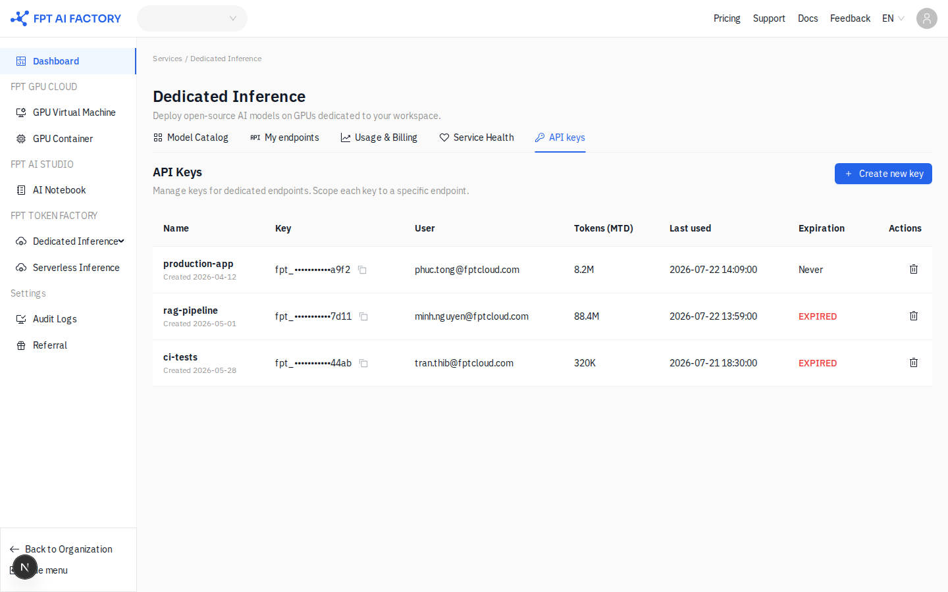
Task: Click the Dashboard grid icon in sidebar
Action: pyautogui.click(x=21, y=61)
